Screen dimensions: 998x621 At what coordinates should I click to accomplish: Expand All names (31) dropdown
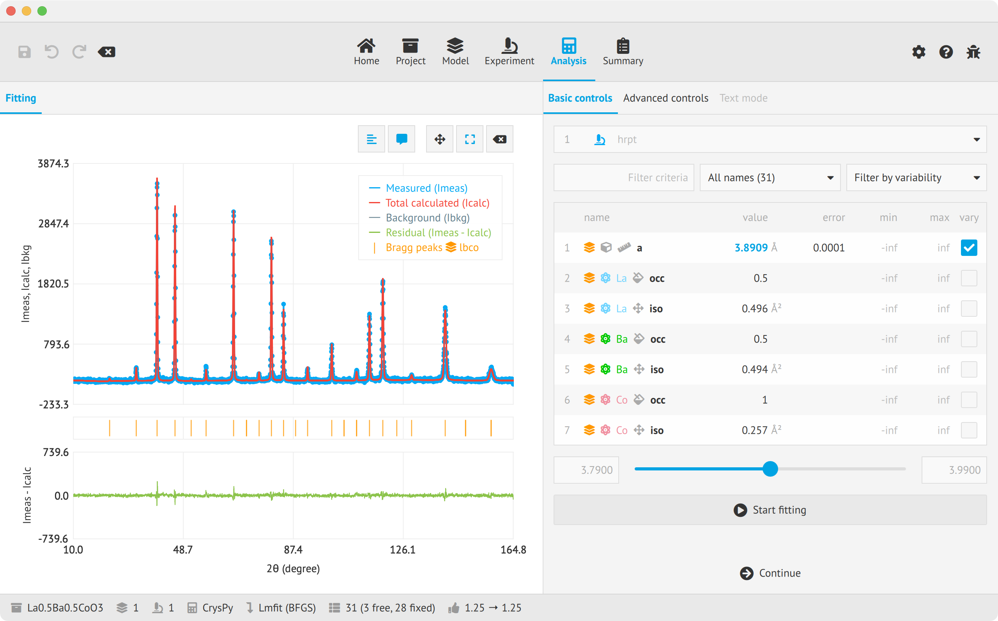(770, 177)
